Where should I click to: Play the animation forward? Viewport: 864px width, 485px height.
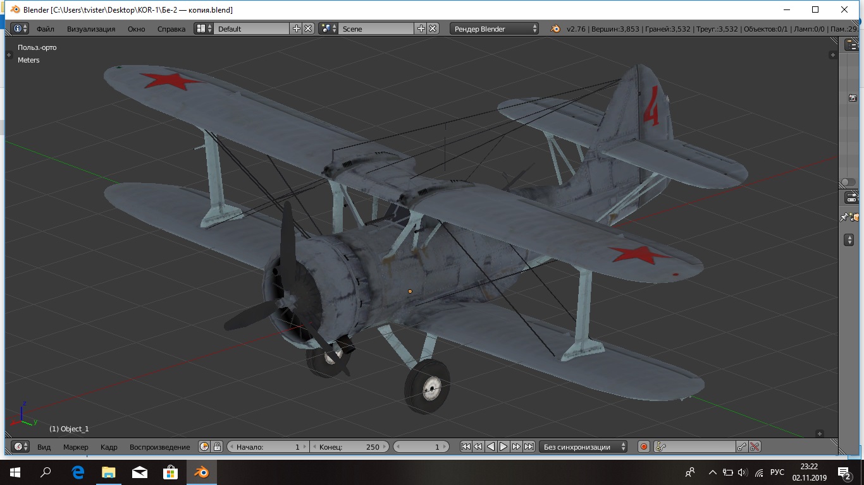tap(503, 446)
